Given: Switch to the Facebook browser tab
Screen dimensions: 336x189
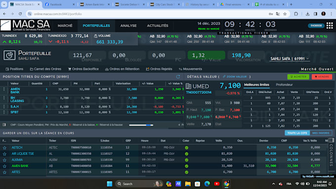Looking at the screenshot, I should pyautogui.click(x=60, y=4).
